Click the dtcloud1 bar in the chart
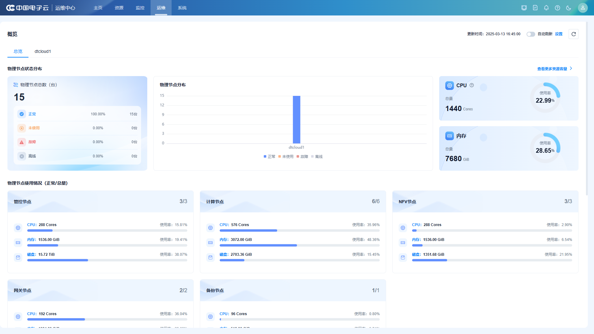Viewport: 594px width, 334px height. point(296,120)
